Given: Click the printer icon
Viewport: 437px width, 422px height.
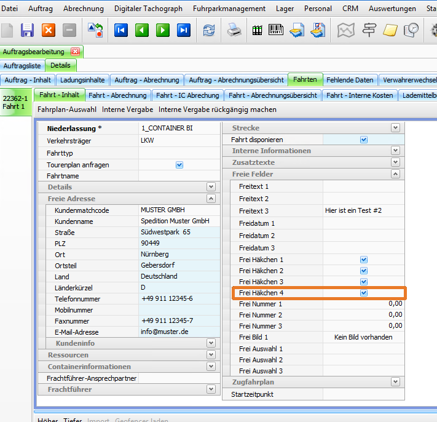Looking at the screenshot, I should point(235,30).
